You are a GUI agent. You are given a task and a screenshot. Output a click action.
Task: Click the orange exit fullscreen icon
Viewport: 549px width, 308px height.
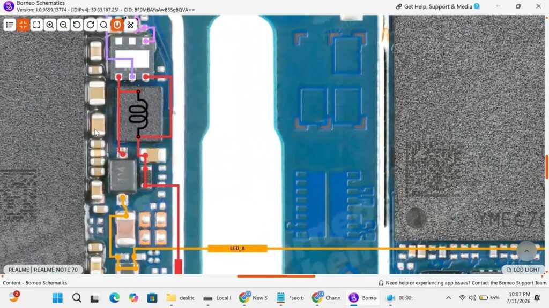[x=23, y=25]
